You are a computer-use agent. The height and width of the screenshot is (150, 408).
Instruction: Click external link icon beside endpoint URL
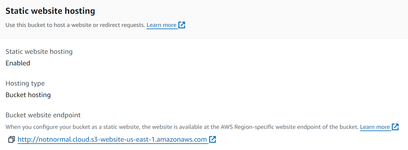coord(212,139)
